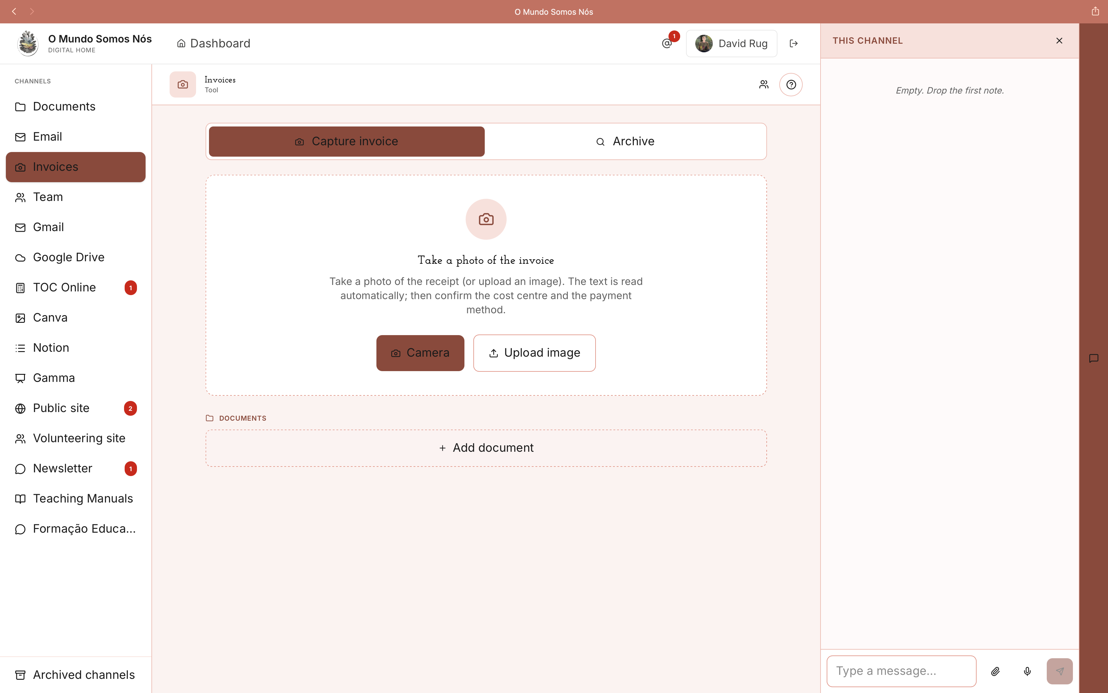1108x693 pixels.
Task: Click the Gamma presentation icon
Action: click(20, 378)
